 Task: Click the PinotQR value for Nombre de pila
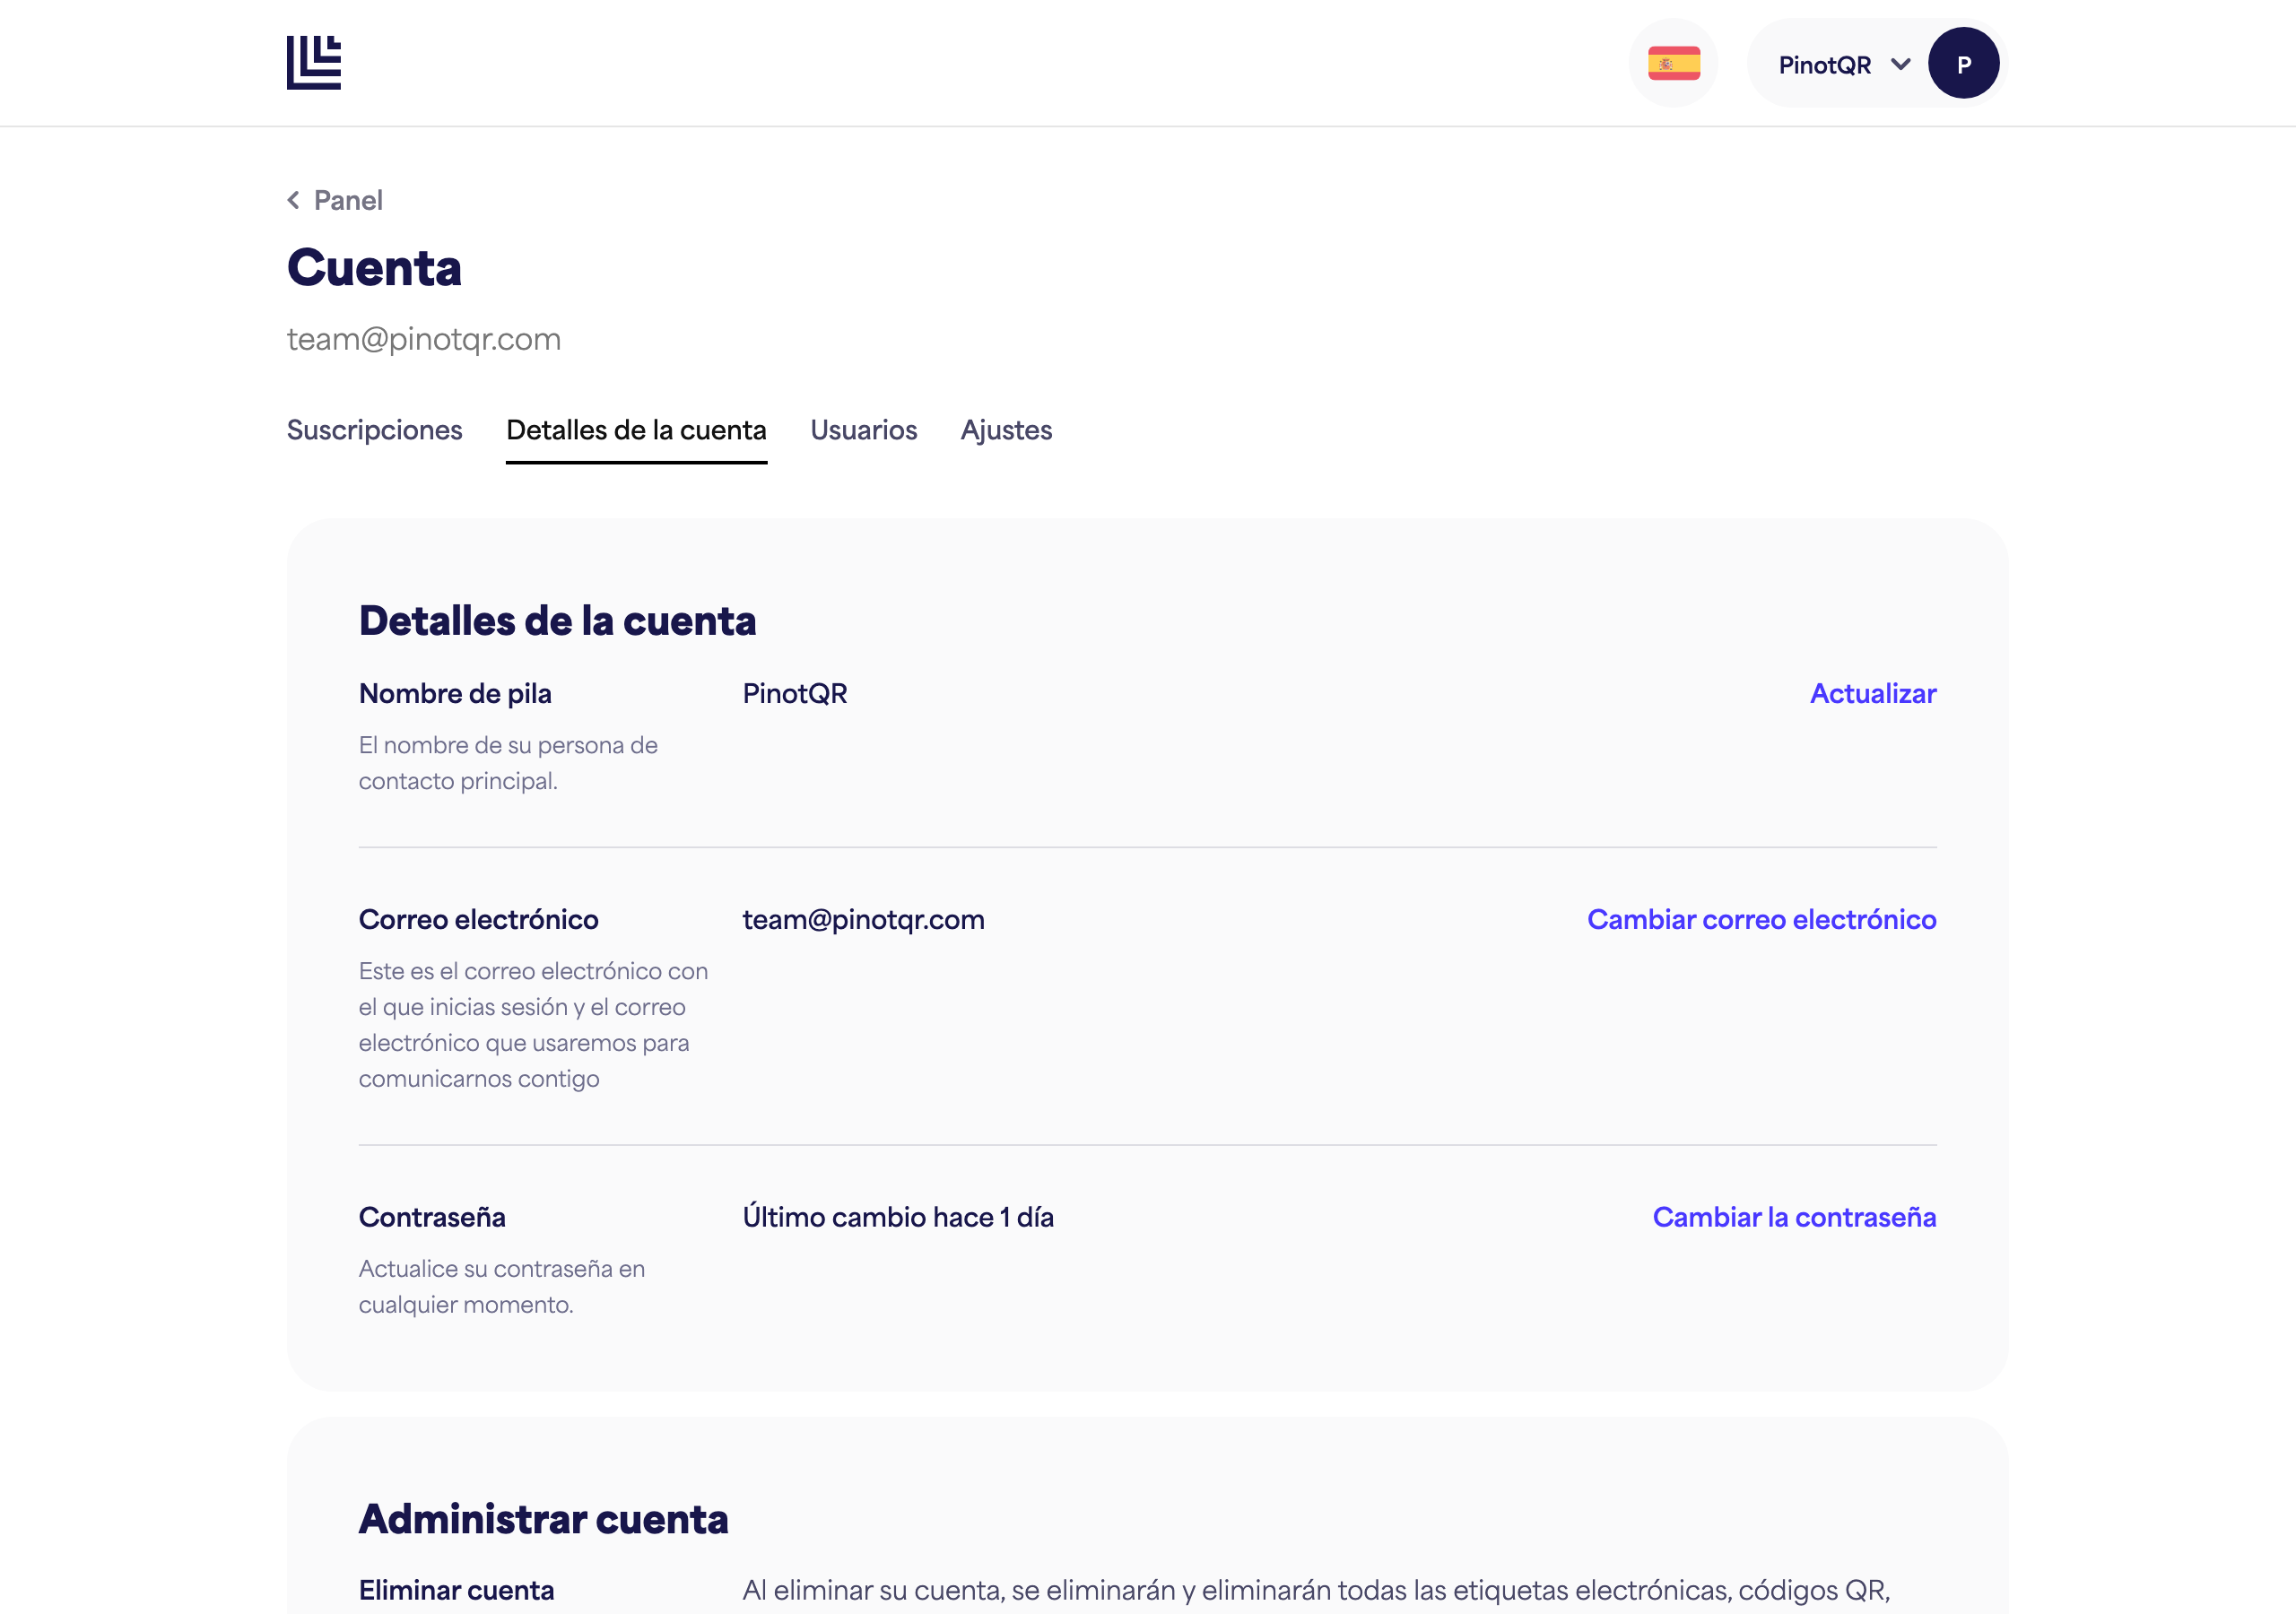[794, 693]
